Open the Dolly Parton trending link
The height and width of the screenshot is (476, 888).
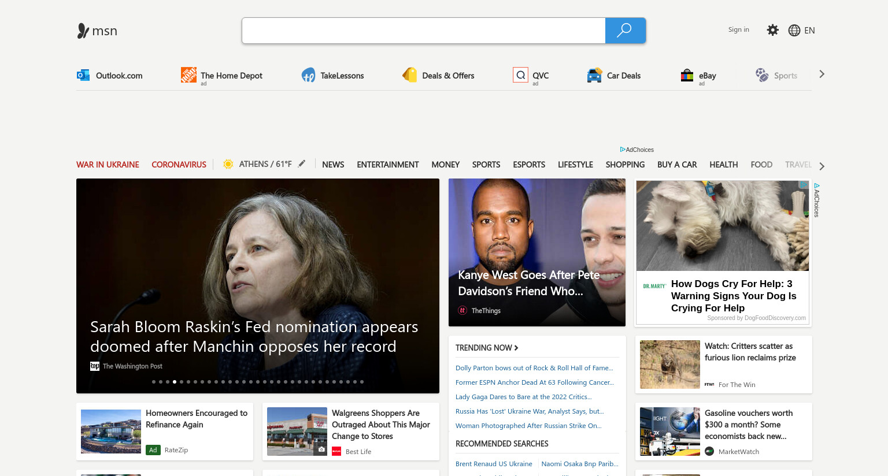tap(534, 368)
